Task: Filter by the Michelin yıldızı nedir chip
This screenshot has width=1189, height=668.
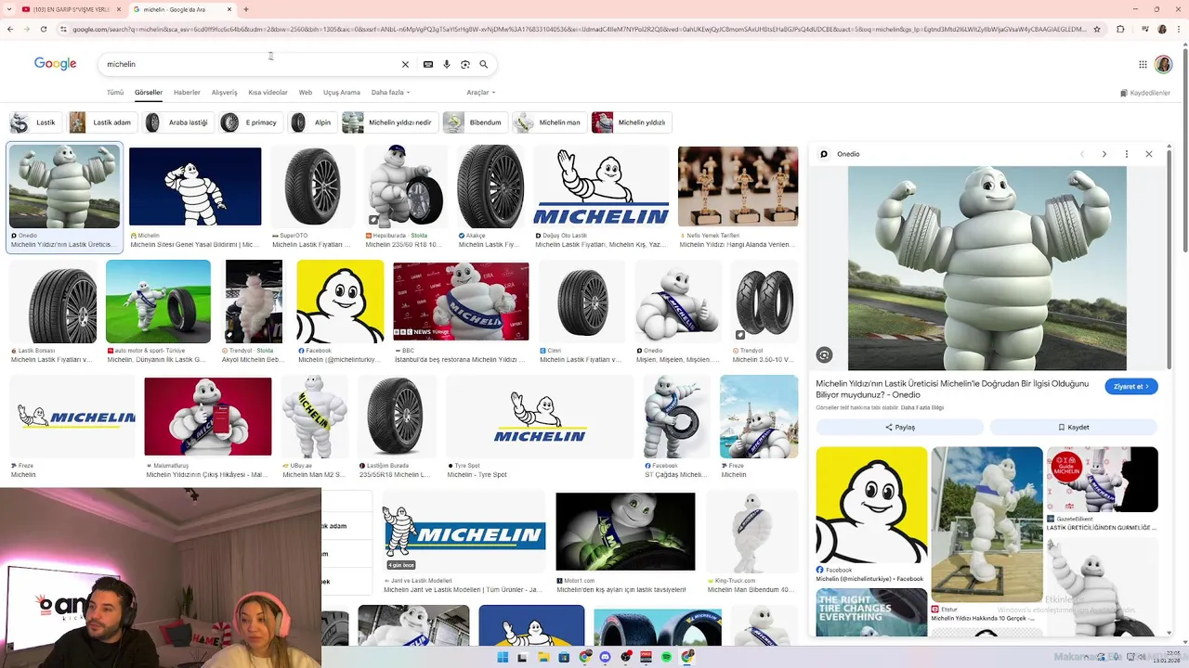Action: point(389,122)
